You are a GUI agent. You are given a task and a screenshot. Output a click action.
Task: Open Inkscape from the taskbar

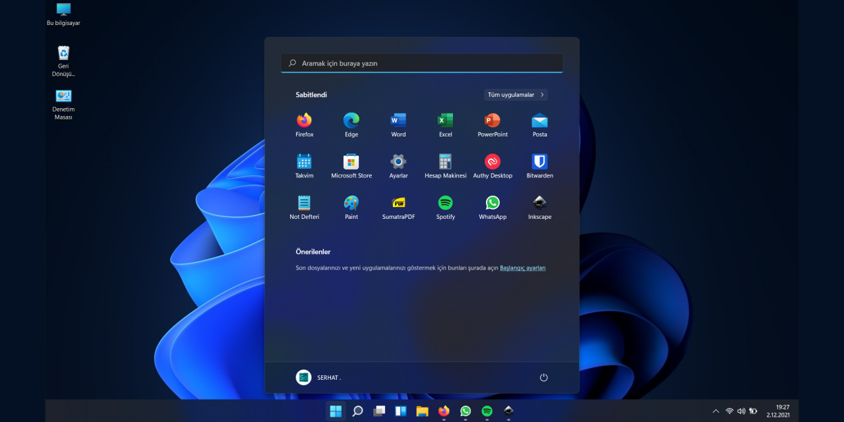[508, 411]
